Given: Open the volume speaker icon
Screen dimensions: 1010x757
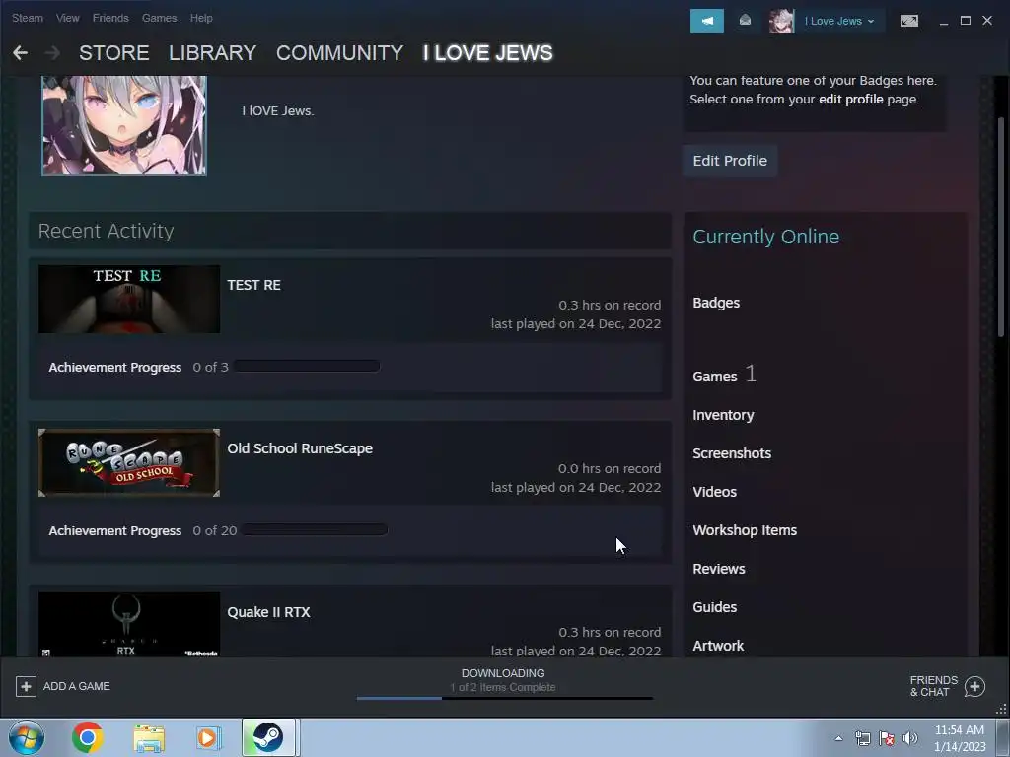Looking at the screenshot, I should [x=910, y=738].
